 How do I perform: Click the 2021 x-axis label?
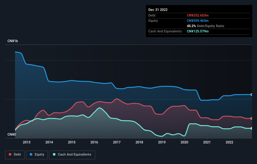click(207, 142)
